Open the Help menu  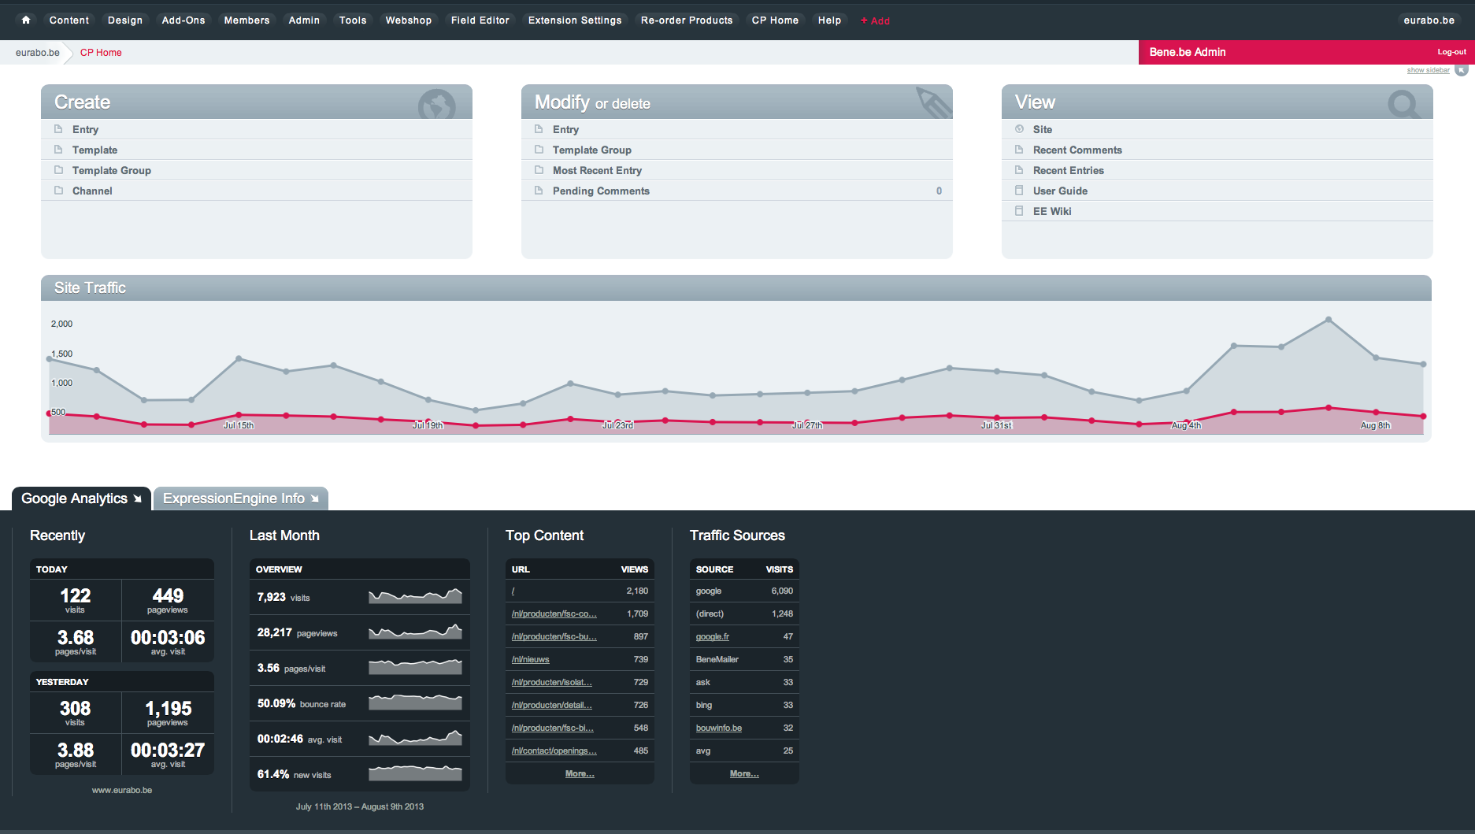tap(829, 20)
